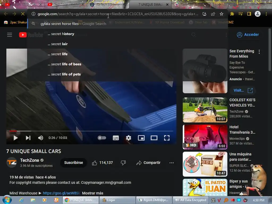Switch to theater mode
Viewport: 272px width, 204px height.
tap(154, 138)
